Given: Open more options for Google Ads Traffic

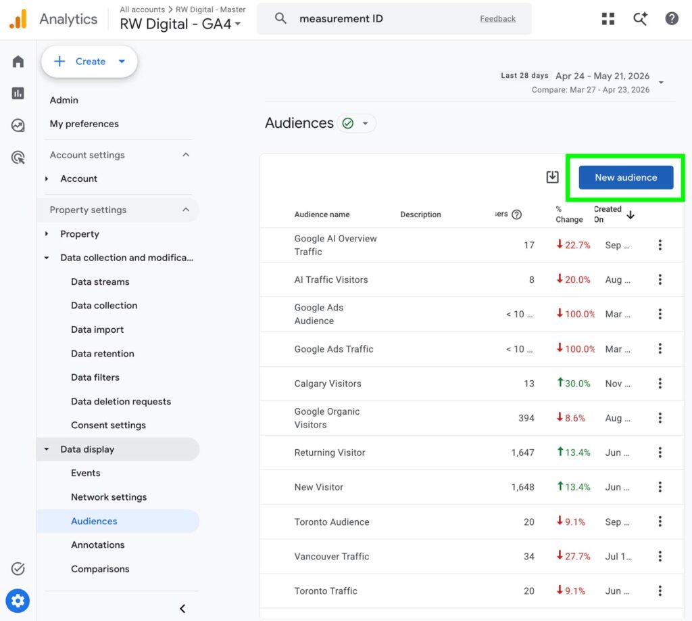Looking at the screenshot, I should (660, 349).
